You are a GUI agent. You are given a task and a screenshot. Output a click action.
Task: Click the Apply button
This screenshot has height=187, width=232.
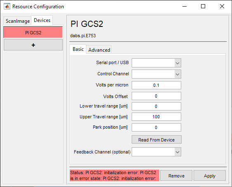point(210,175)
